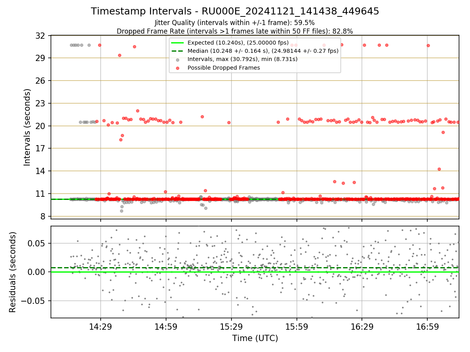The image size is (470, 352).
Task: Click the solid green line sample in the legend
Action: coord(178,43)
